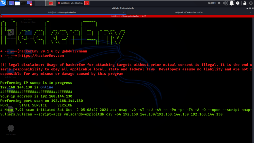Switch to kali@kali: ~/Desktop/ha... taskbar window
This screenshot has width=254, height=143.
[71, 3]
